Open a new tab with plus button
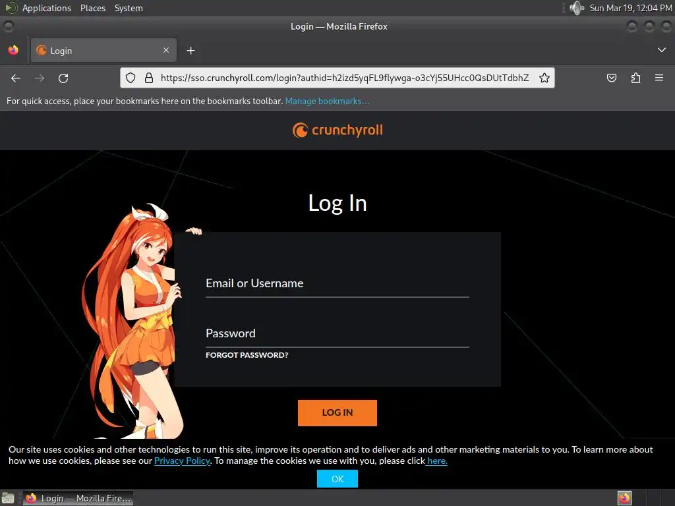675x506 pixels. coord(191,51)
